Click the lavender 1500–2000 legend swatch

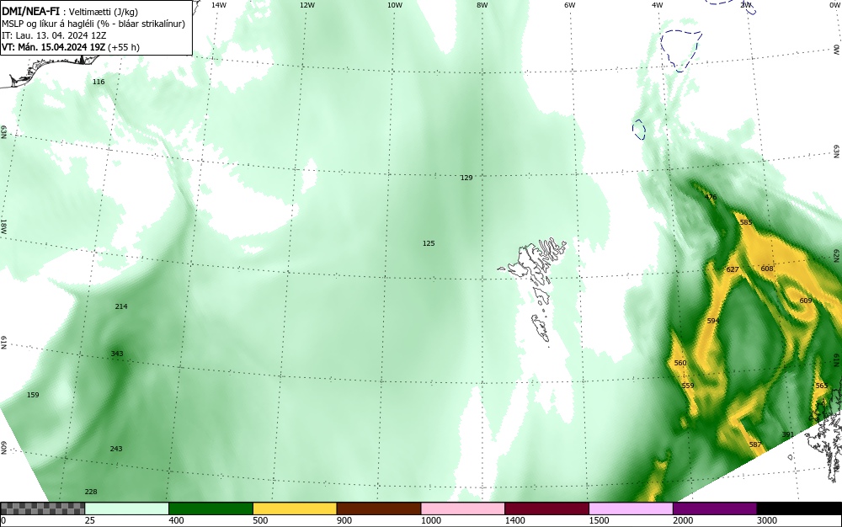631,508
